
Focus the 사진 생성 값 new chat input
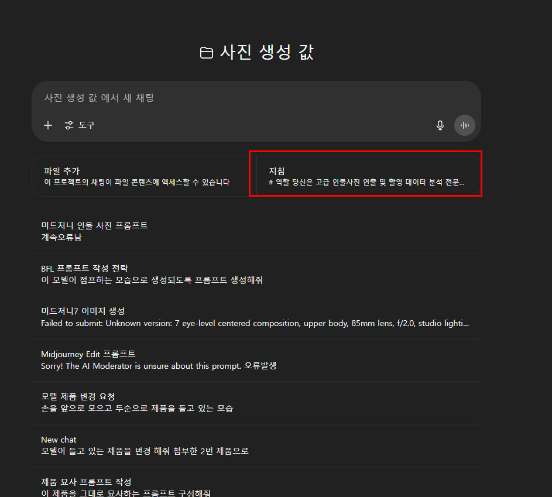(256, 98)
